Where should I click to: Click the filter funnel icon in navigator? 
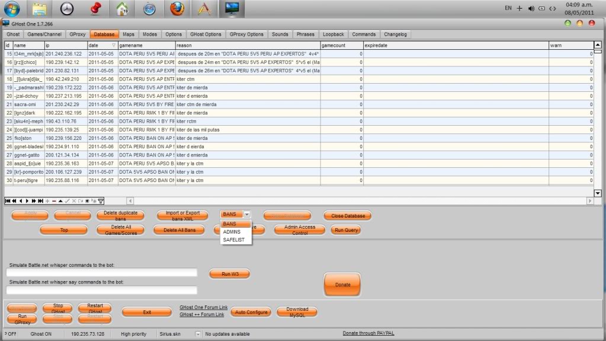click(101, 201)
